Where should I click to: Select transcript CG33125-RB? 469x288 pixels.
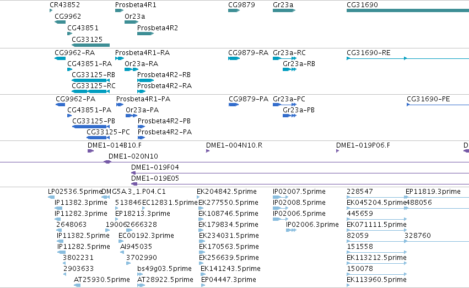click(x=90, y=80)
